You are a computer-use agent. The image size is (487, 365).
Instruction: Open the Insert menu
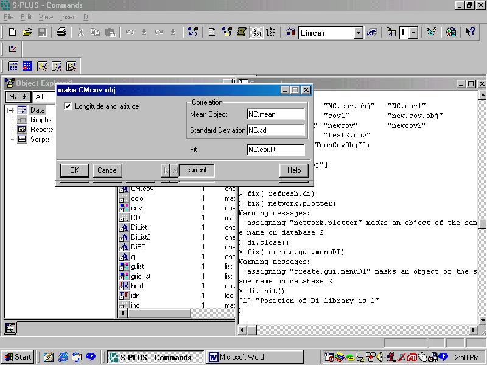coord(68,17)
